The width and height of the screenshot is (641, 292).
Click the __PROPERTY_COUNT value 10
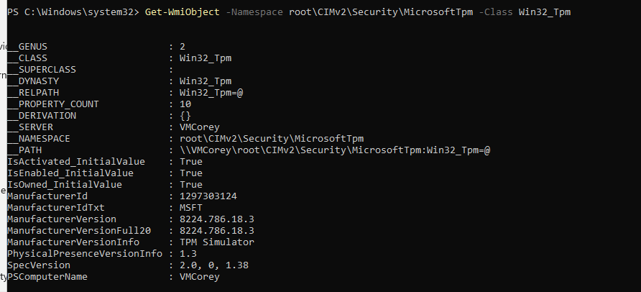[x=185, y=104]
